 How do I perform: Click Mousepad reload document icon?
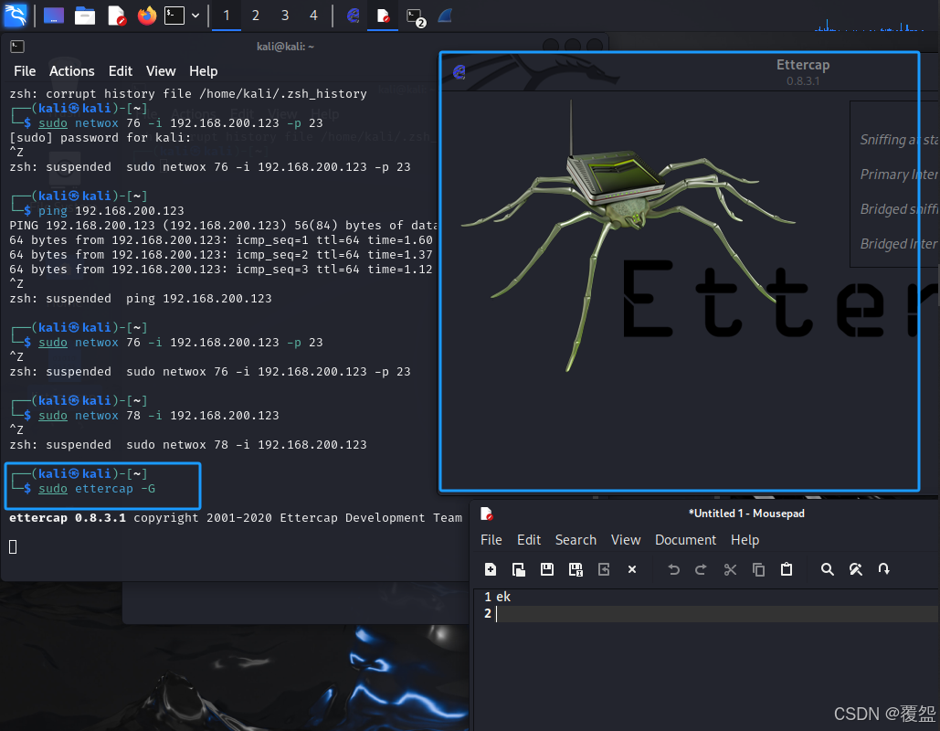604,569
